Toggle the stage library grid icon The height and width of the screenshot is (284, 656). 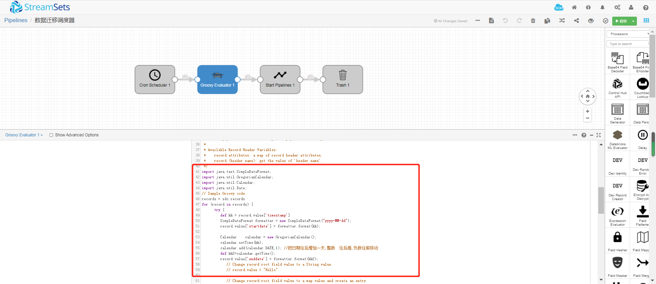point(646,21)
